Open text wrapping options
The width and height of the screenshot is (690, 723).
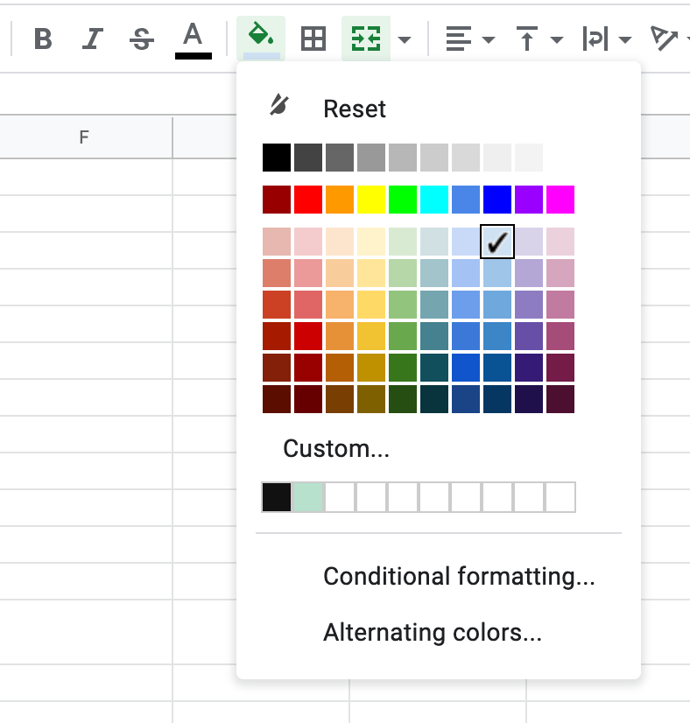point(595,39)
